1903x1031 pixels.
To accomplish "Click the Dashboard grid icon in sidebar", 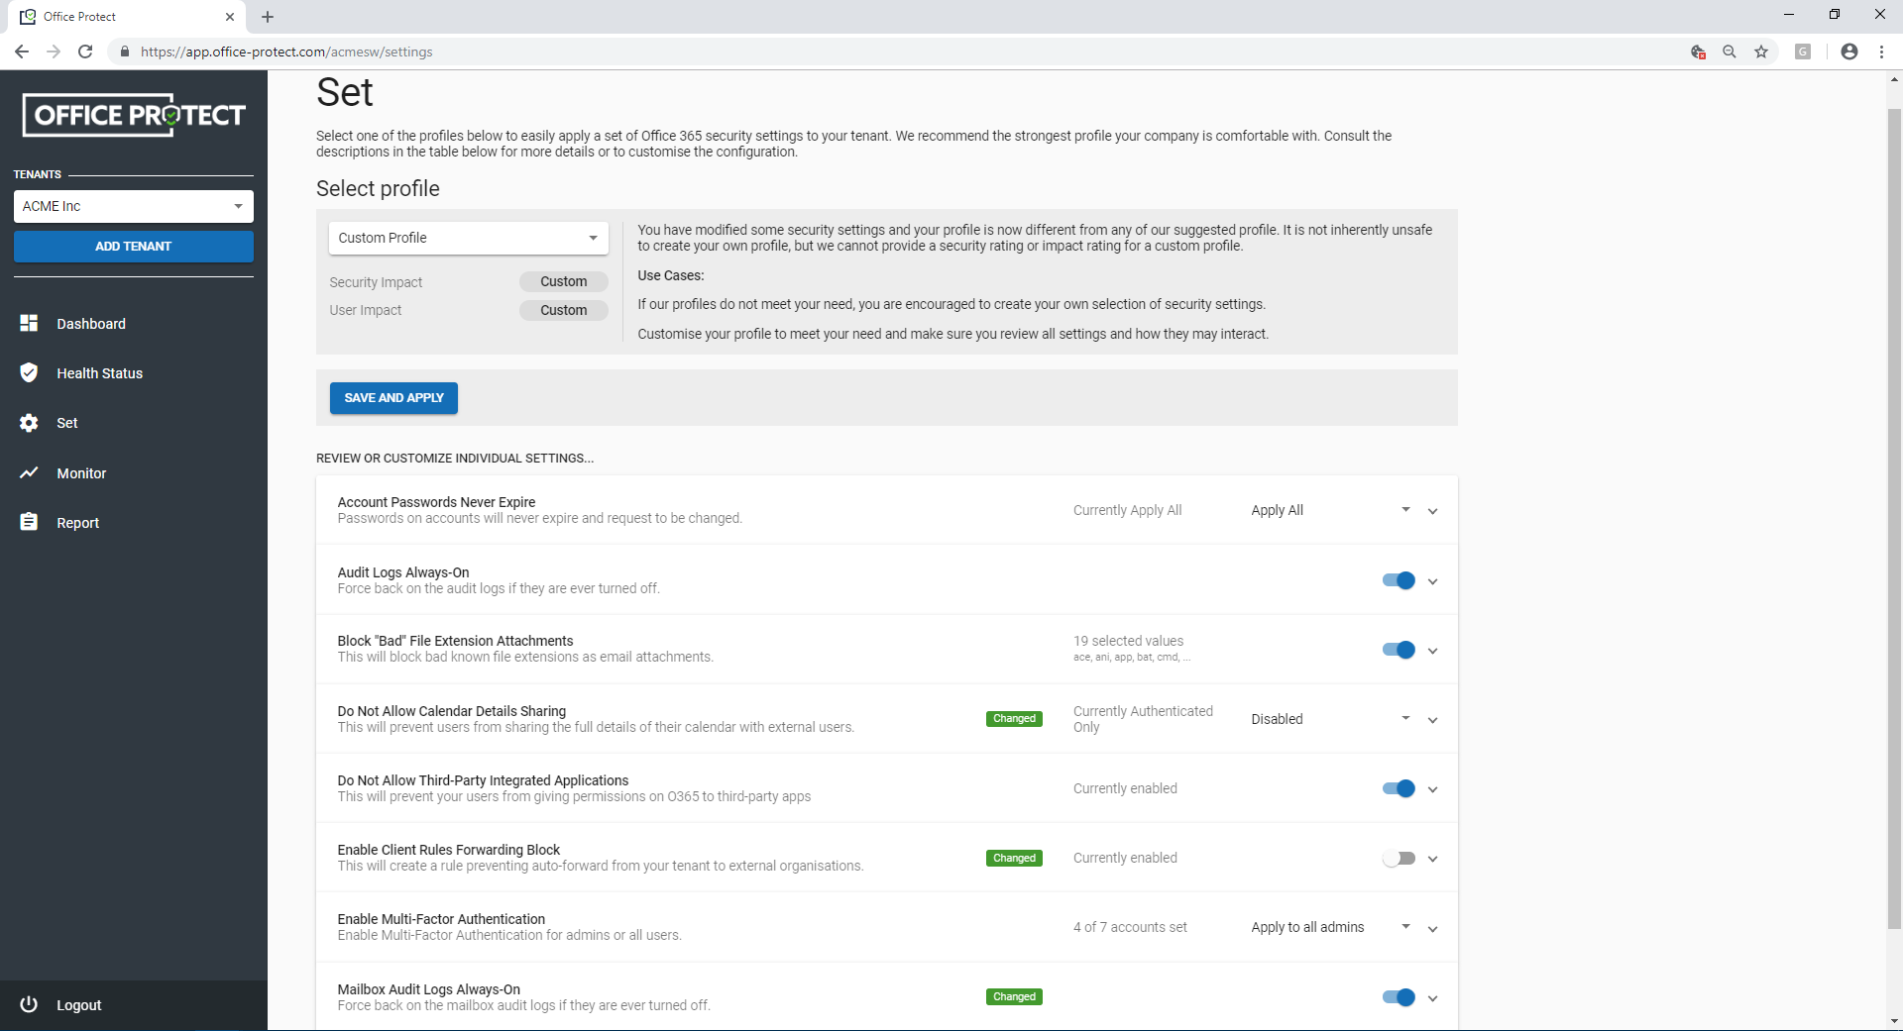I will pyautogui.click(x=29, y=324).
